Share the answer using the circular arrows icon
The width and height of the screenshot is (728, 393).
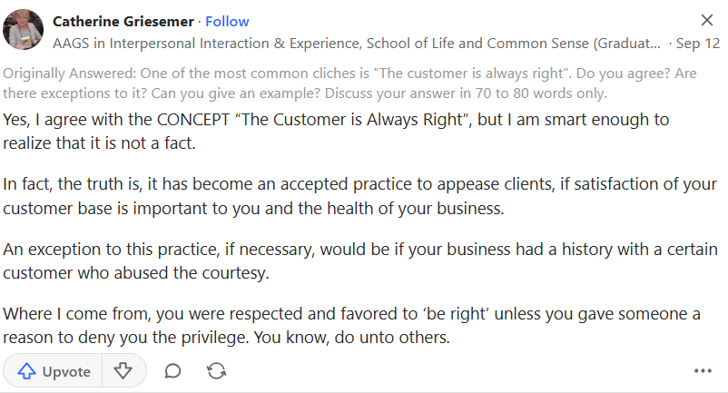tap(216, 371)
